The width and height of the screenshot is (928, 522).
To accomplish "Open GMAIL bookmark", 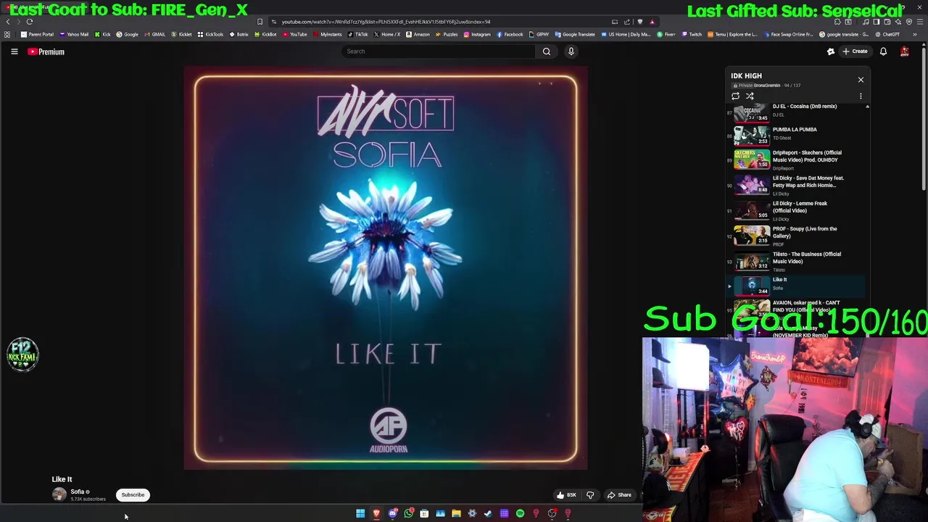I will click(x=154, y=34).
